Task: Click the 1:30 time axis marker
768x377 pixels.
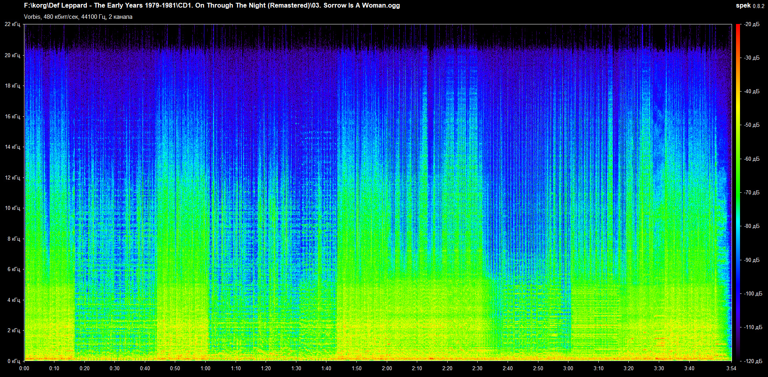Action: (296, 368)
